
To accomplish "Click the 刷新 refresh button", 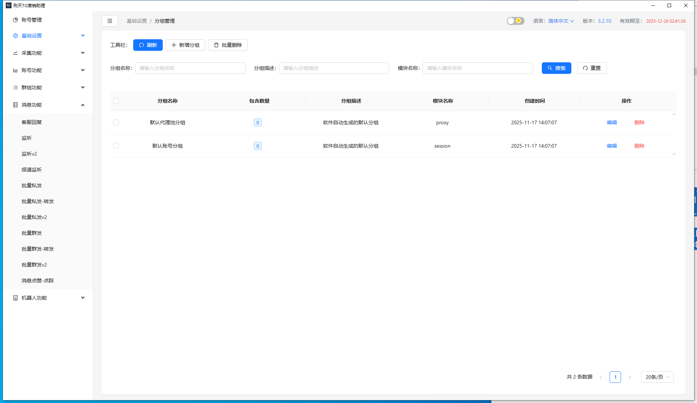I will tap(148, 45).
